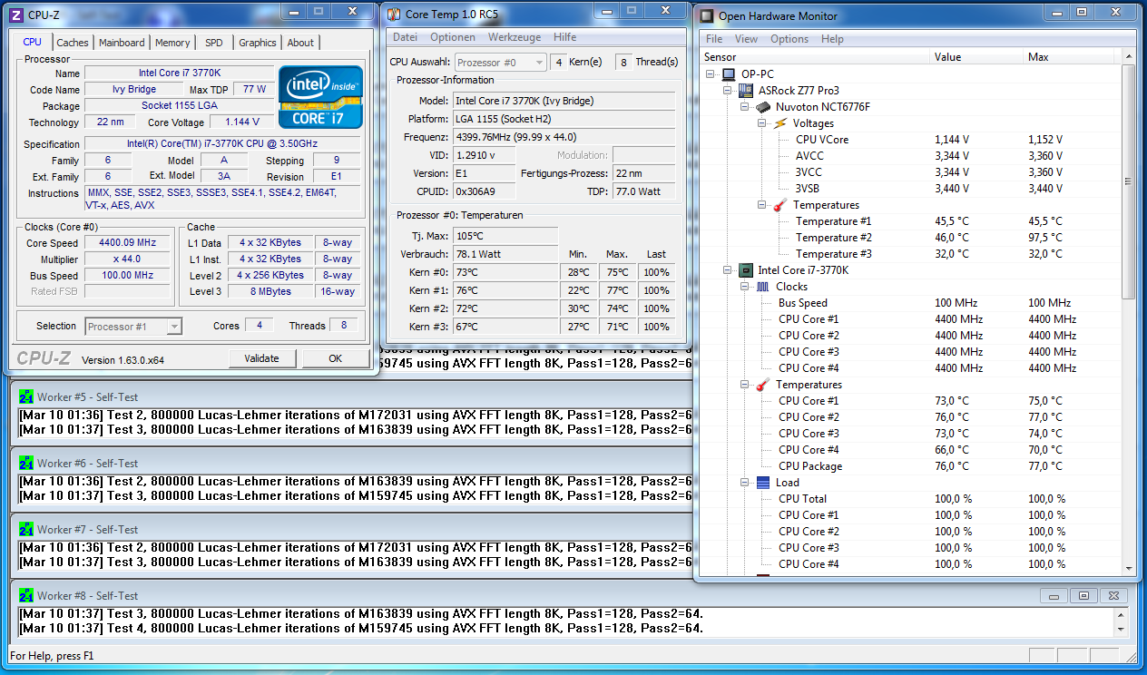Collapse the Nuvoton NCT6776F node
Viewport: 1147px width, 675px height.
(x=745, y=107)
